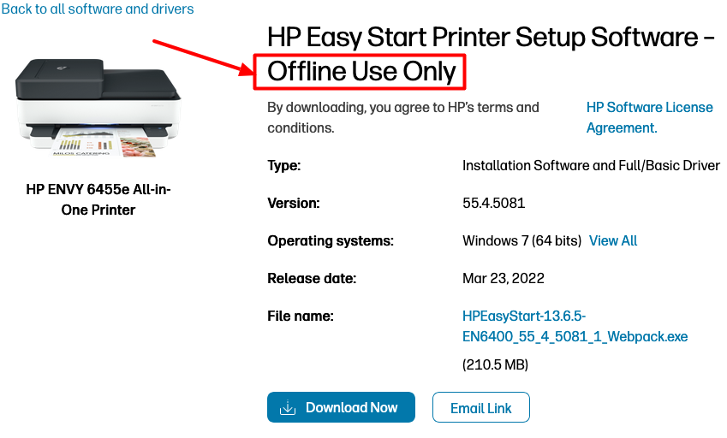Click the Windows 7 (64 bits) text
The image size is (727, 438).
521,241
